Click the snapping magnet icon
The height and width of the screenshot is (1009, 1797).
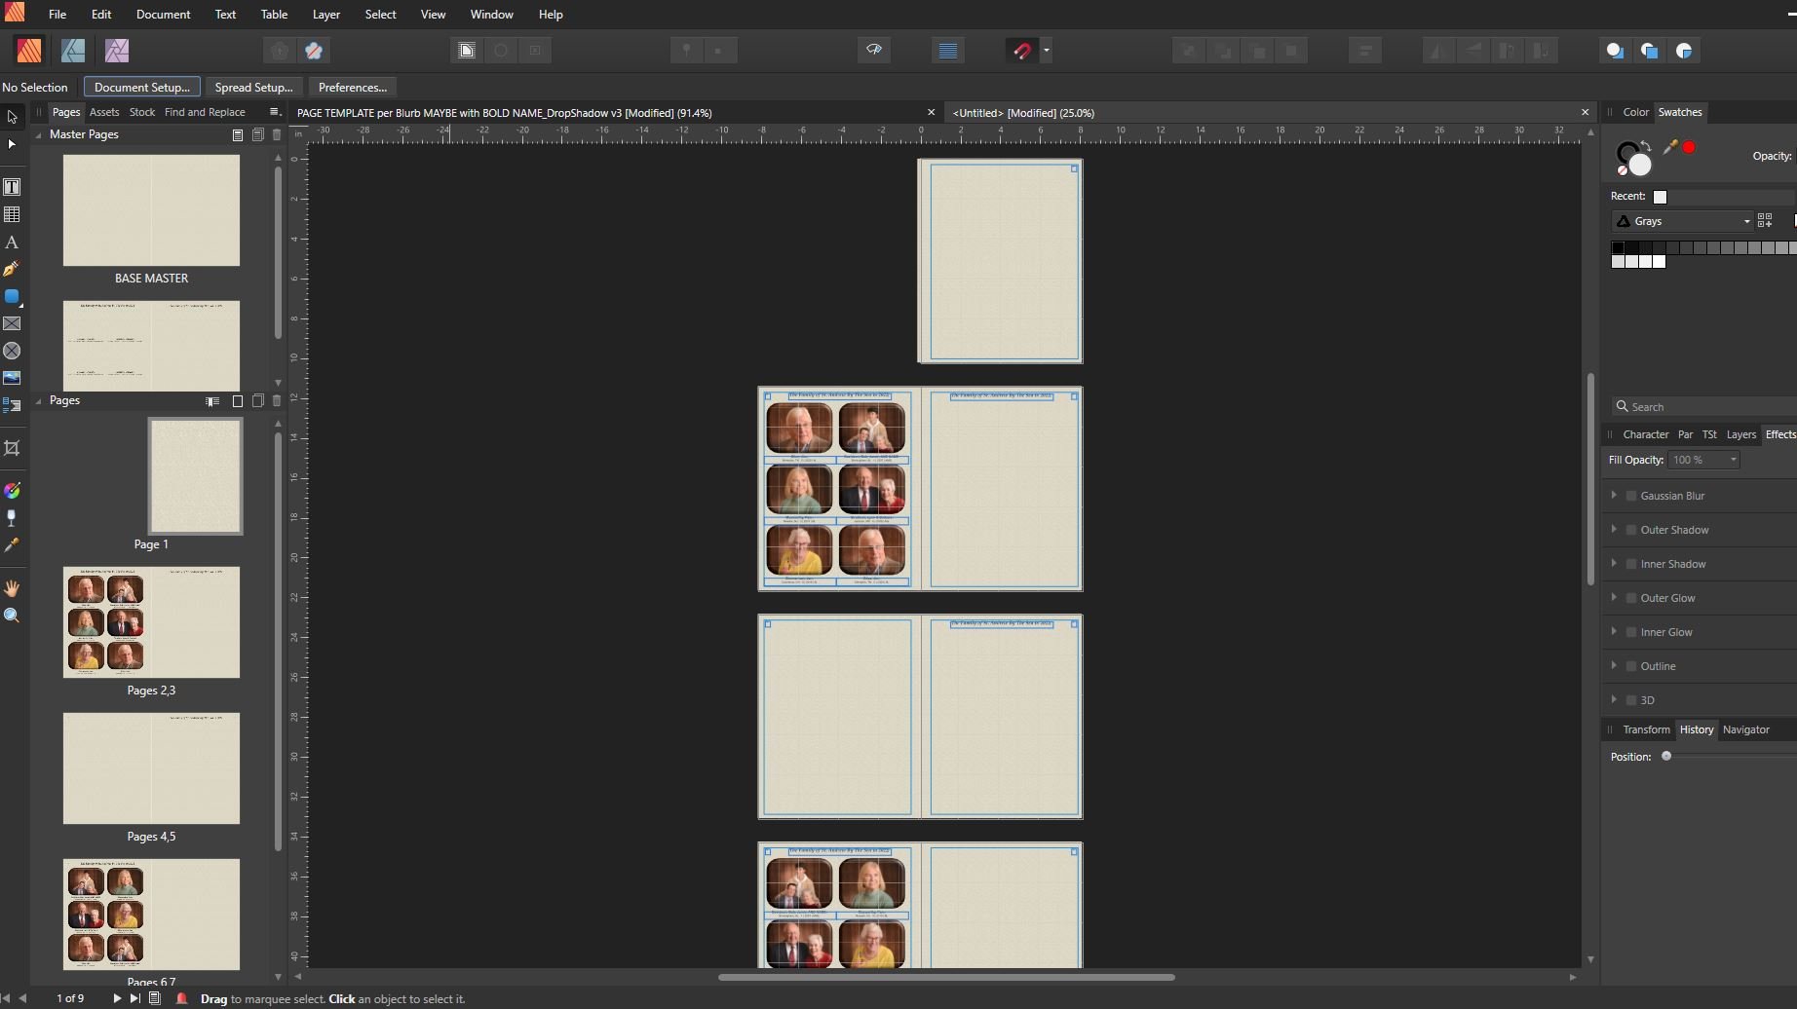[1021, 51]
